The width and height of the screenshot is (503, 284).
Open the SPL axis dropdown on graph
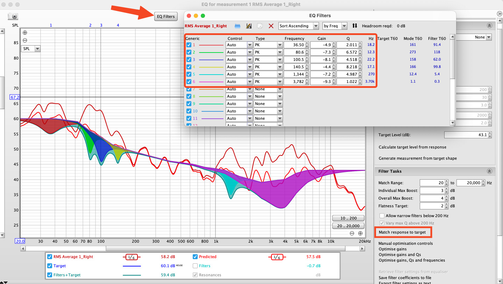(x=31, y=49)
